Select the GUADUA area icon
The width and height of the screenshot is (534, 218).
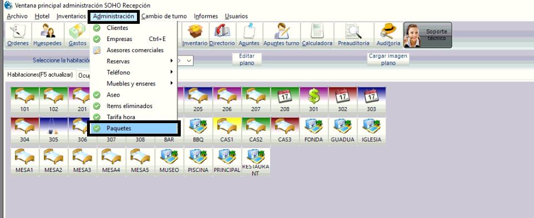coord(343,130)
